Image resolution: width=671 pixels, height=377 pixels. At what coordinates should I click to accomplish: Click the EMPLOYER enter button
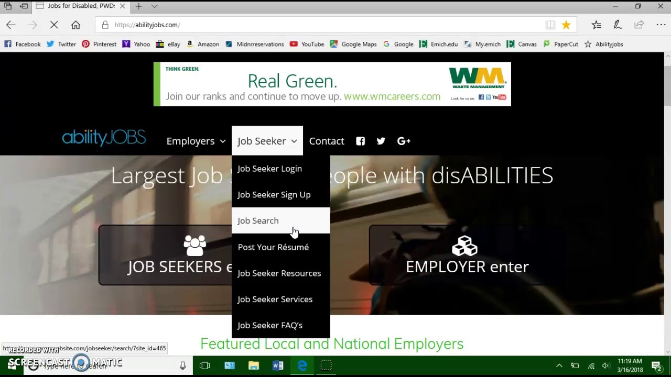tap(467, 255)
